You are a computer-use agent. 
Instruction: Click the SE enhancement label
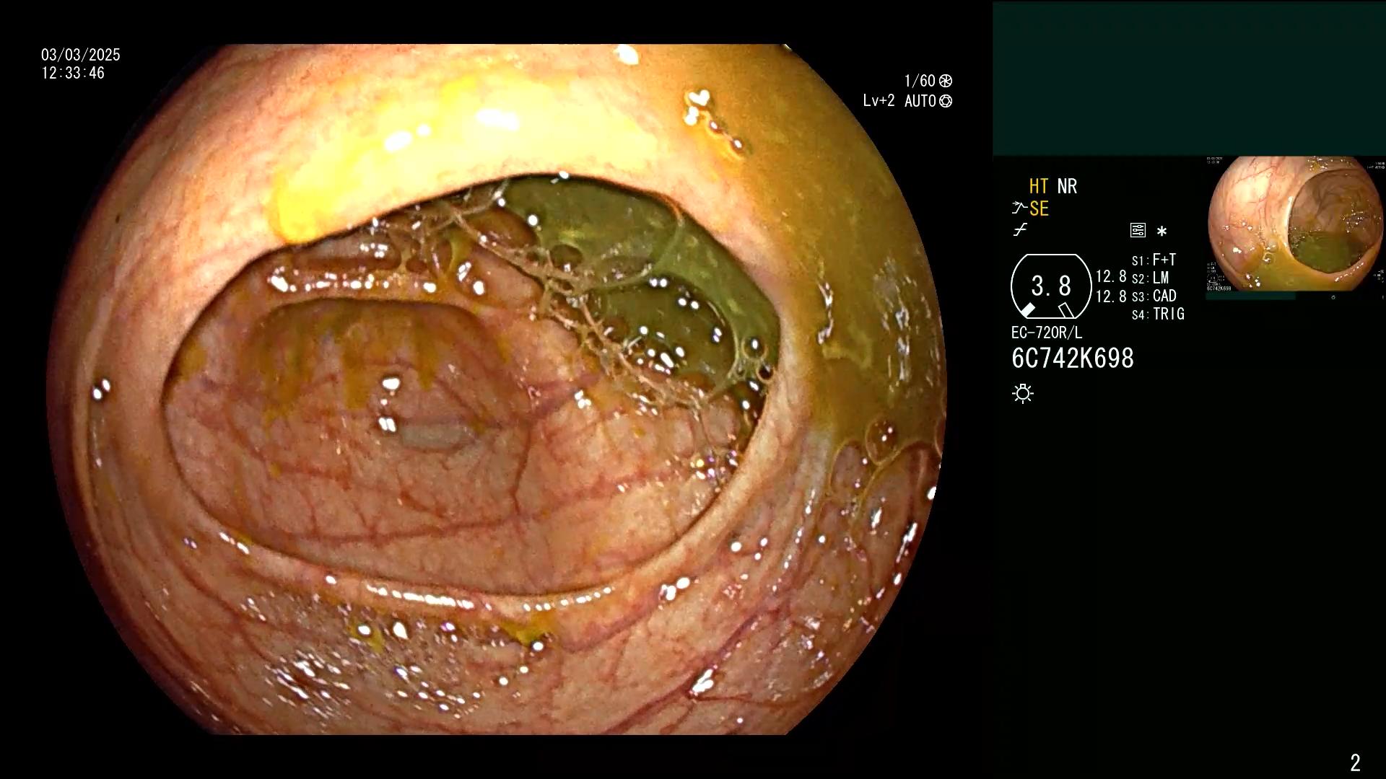point(1039,208)
